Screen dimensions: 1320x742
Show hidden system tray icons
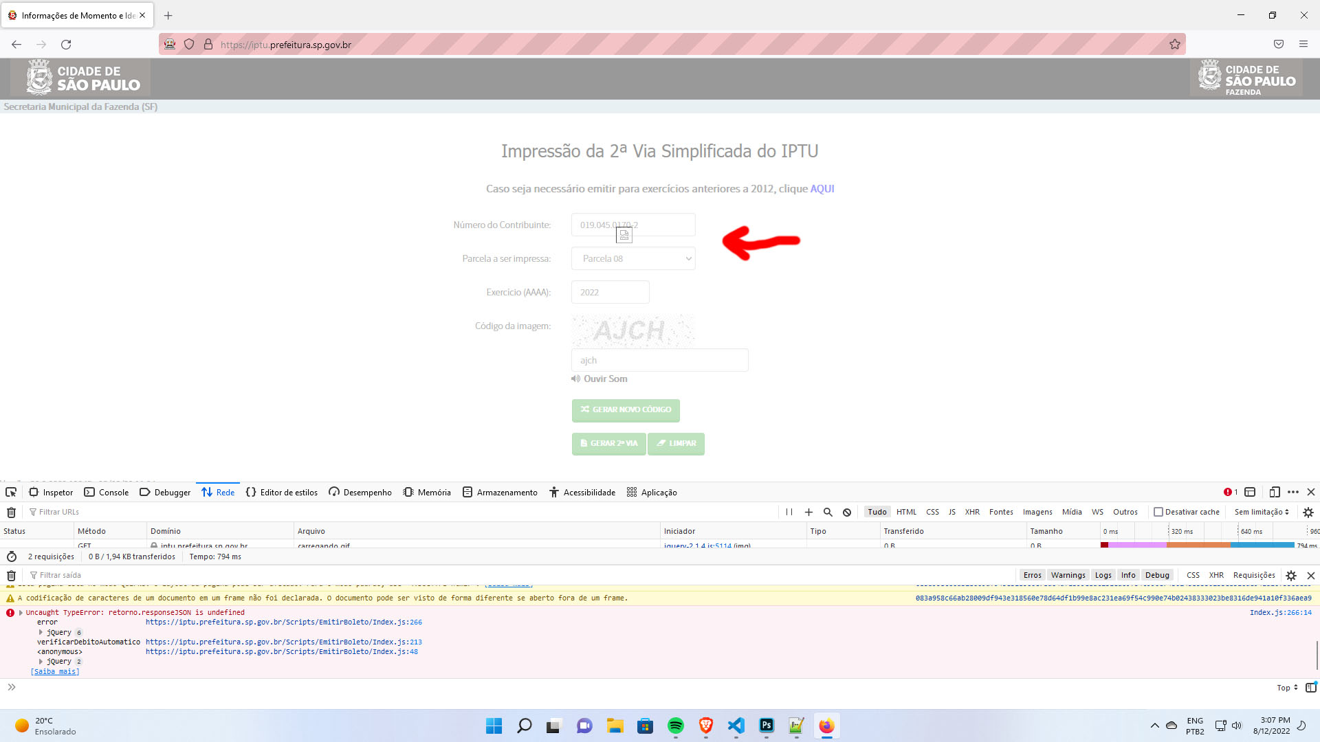point(1154,726)
